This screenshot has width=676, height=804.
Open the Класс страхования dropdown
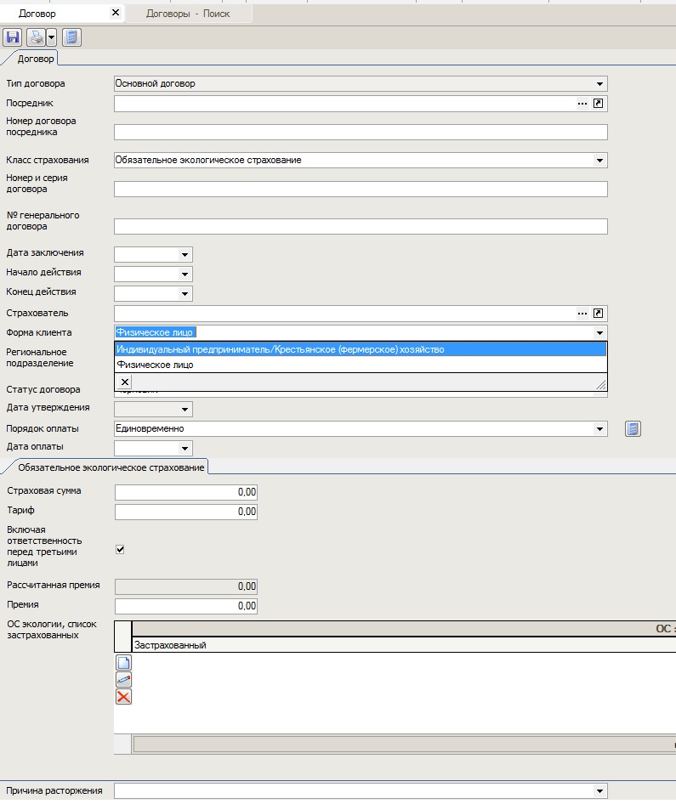(600, 160)
